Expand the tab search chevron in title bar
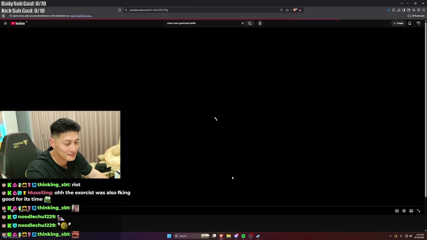The width and height of the screenshot is (427, 240). click(402, 3)
